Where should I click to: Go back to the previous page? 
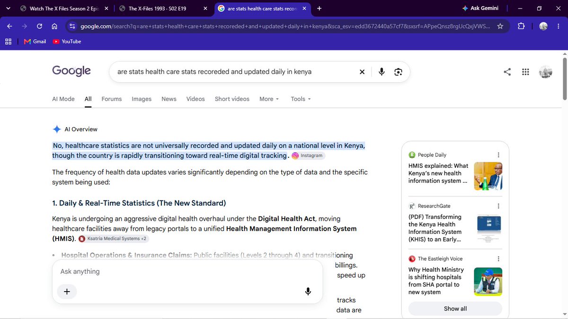(x=9, y=26)
